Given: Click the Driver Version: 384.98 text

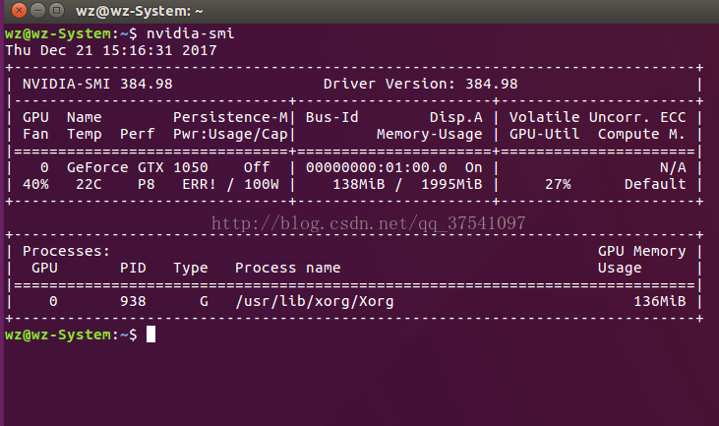Looking at the screenshot, I should tap(421, 84).
